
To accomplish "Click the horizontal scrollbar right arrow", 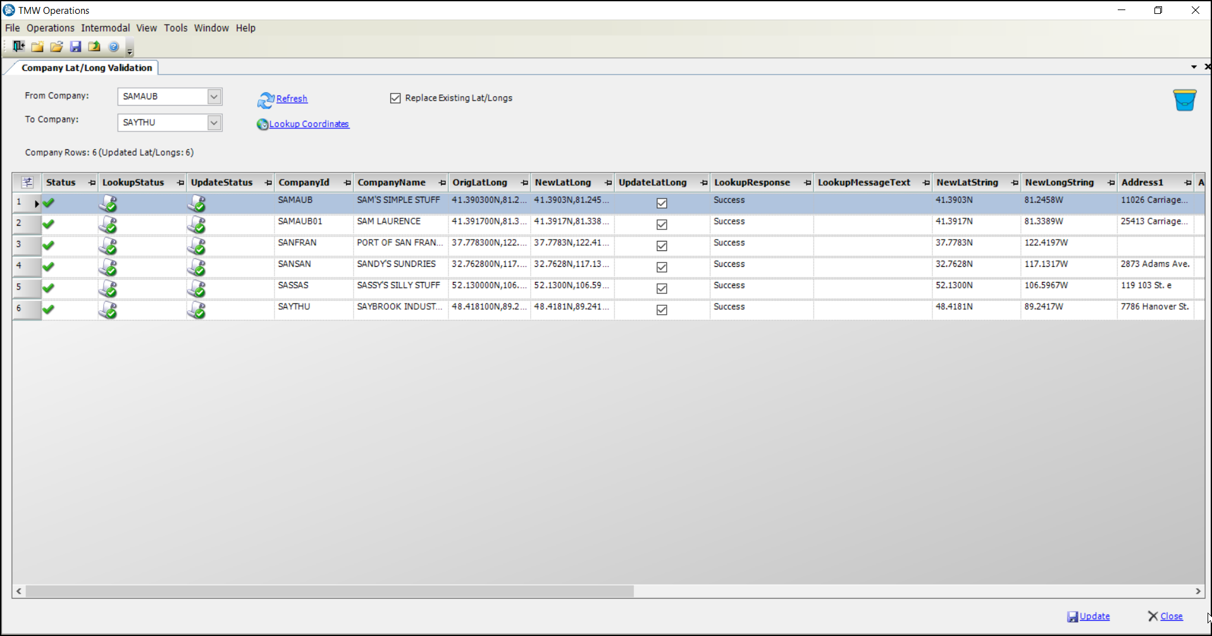I will click(x=1197, y=591).
